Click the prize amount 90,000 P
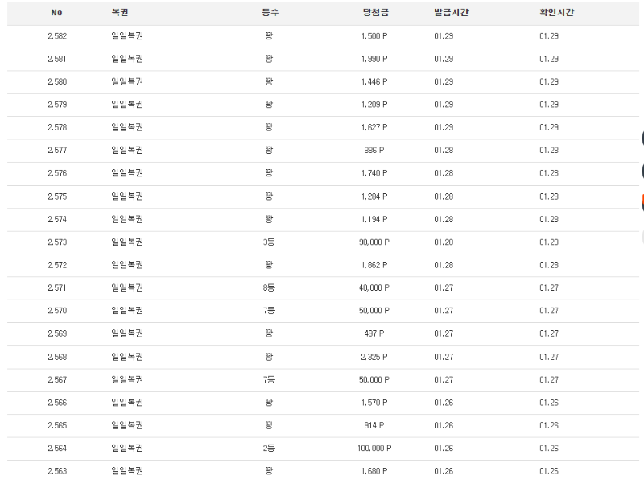 coord(374,242)
